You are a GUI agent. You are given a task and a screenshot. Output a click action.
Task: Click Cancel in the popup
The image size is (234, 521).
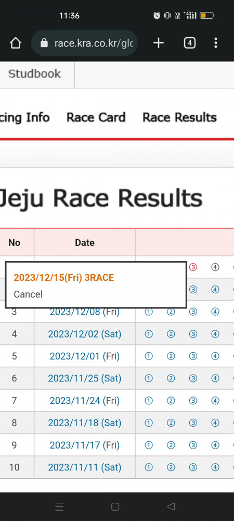pyautogui.click(x=28, y=294)
